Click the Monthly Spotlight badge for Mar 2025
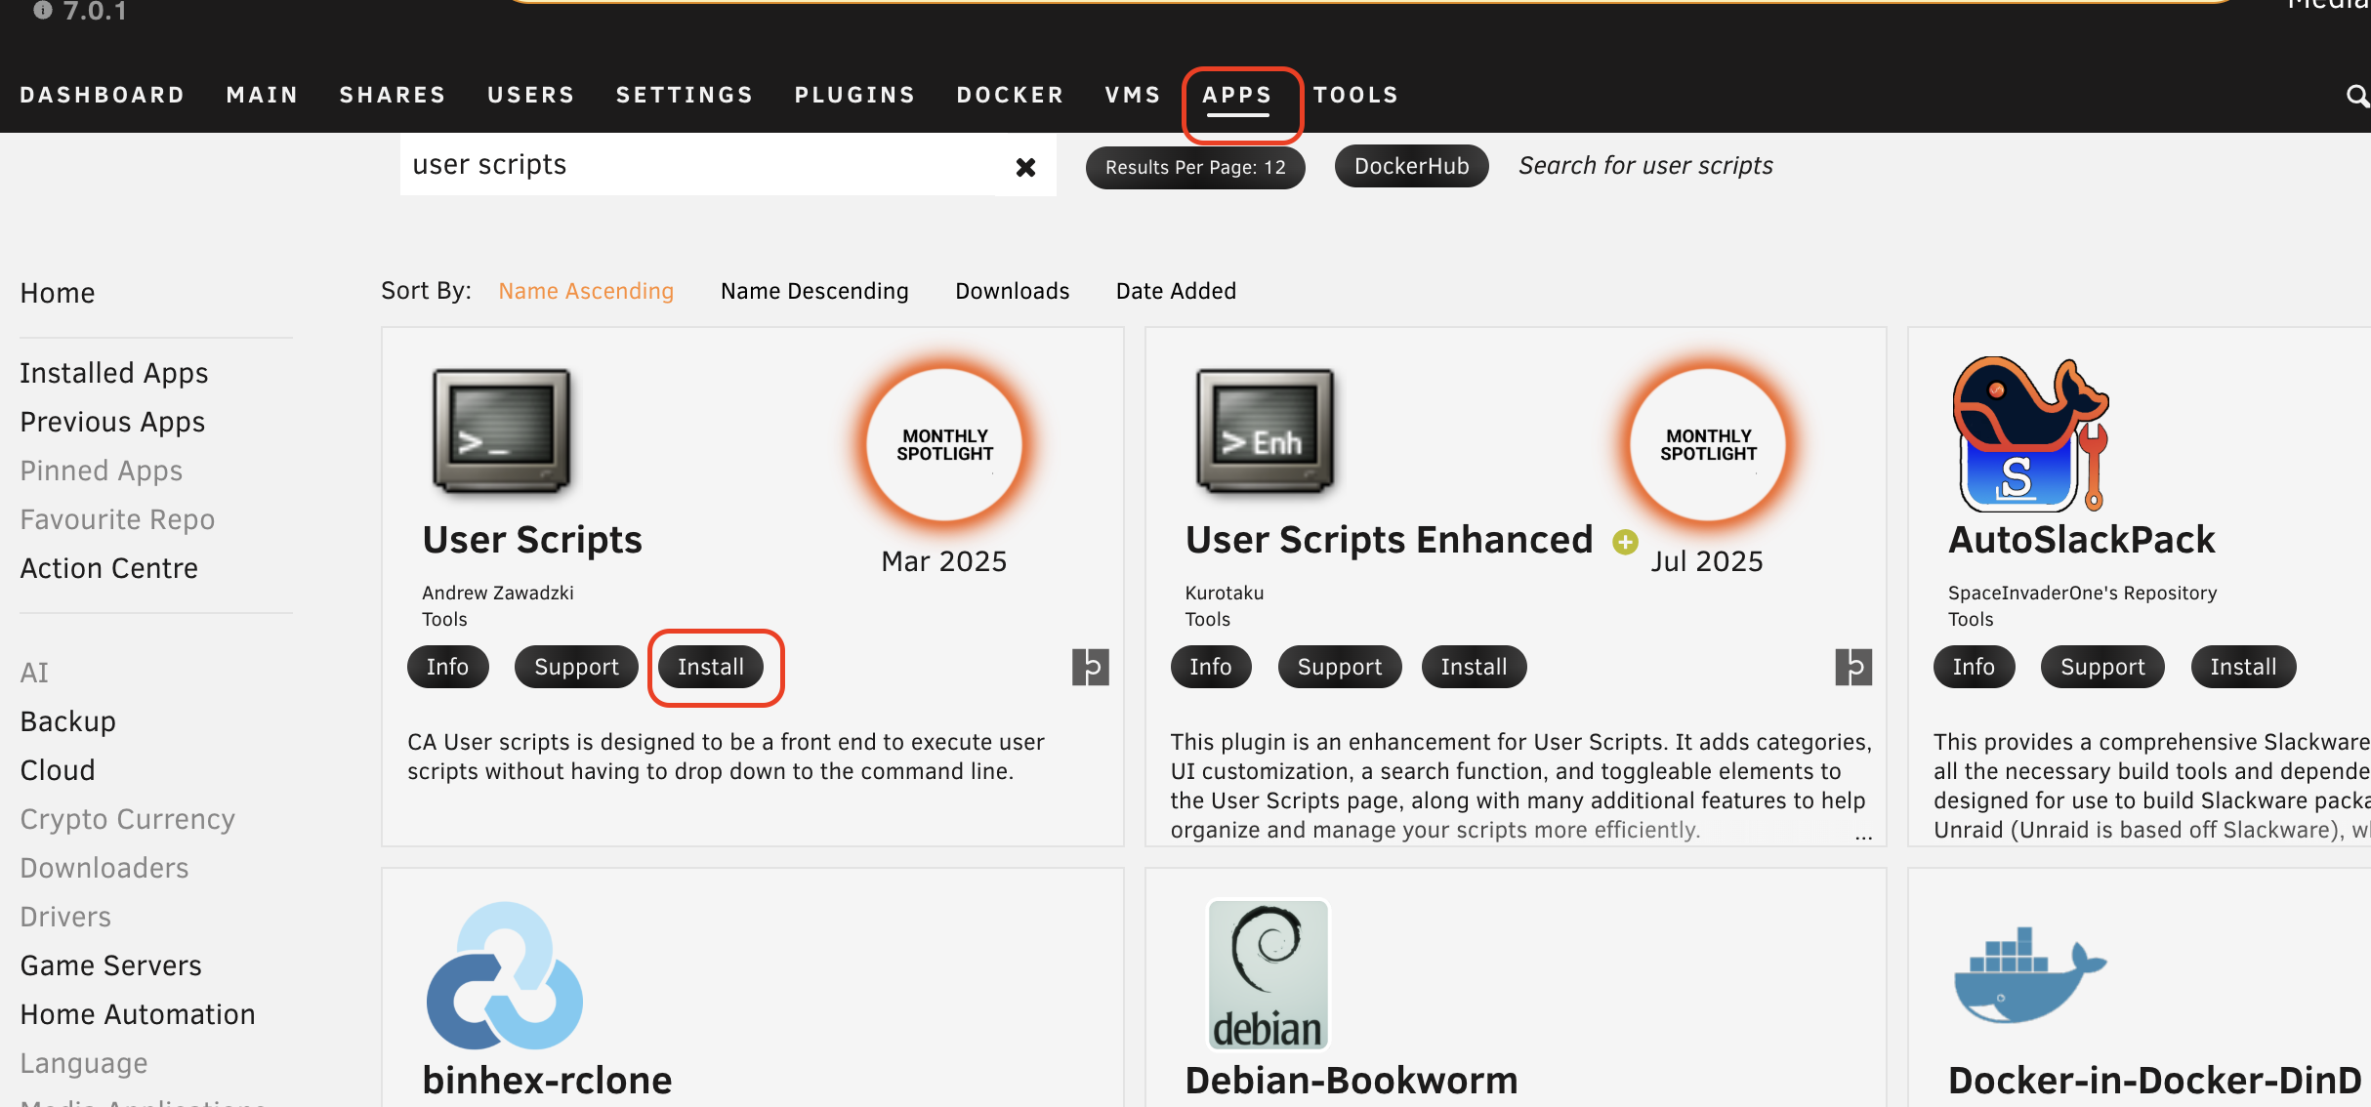 (x=944, y=444)
